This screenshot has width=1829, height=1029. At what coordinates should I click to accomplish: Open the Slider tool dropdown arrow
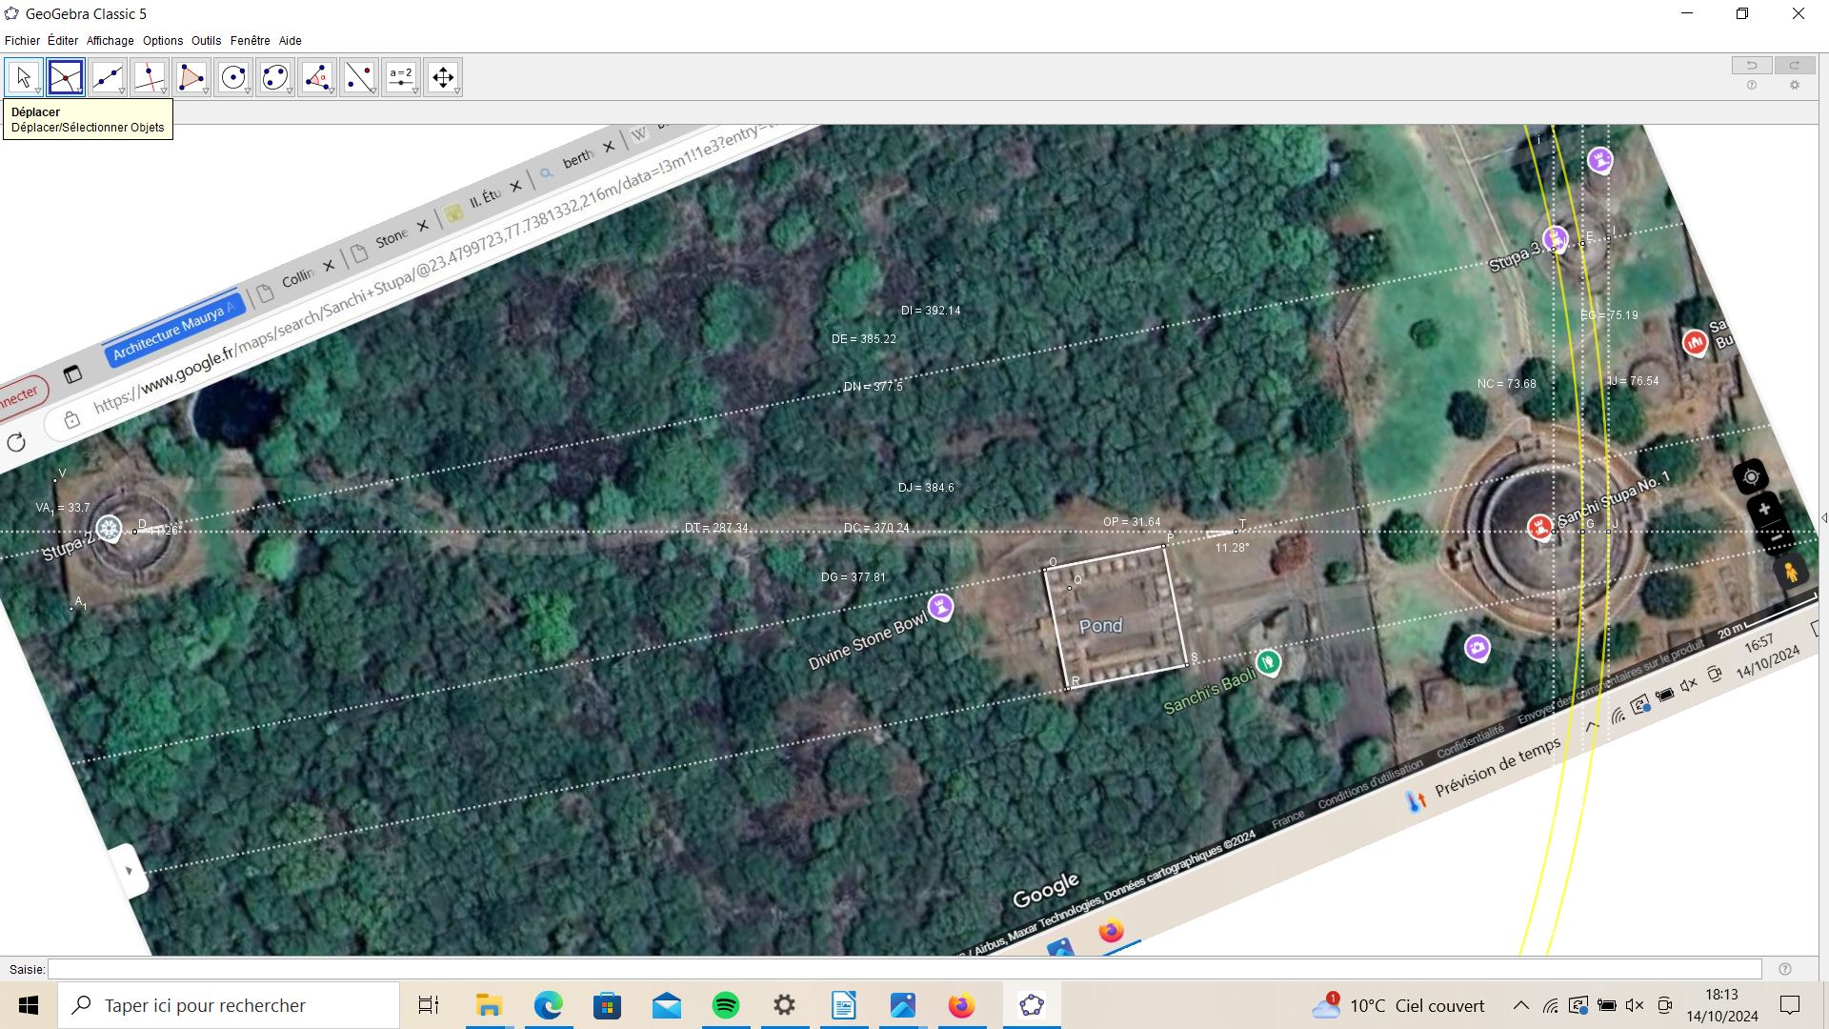(415, 91)
